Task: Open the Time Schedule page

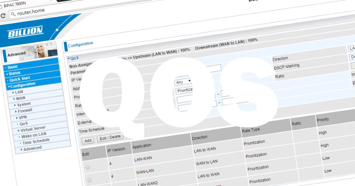Action: [36, 141]
